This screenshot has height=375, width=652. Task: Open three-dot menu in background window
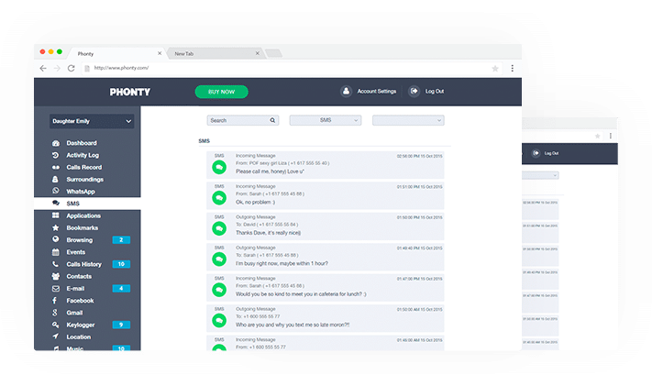point(611,136)
